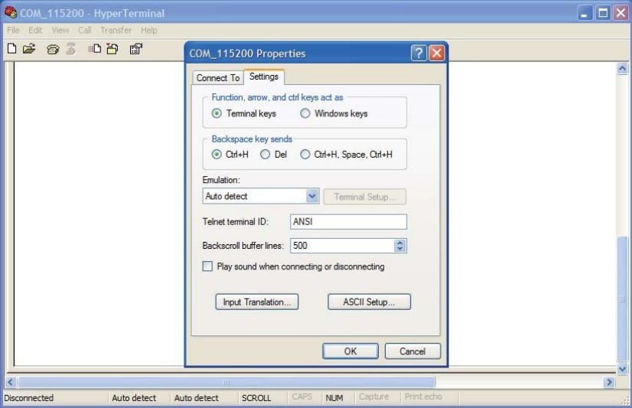Open ASCII Setup dialog
Screen dimensions: 632x408
point(370,302)
